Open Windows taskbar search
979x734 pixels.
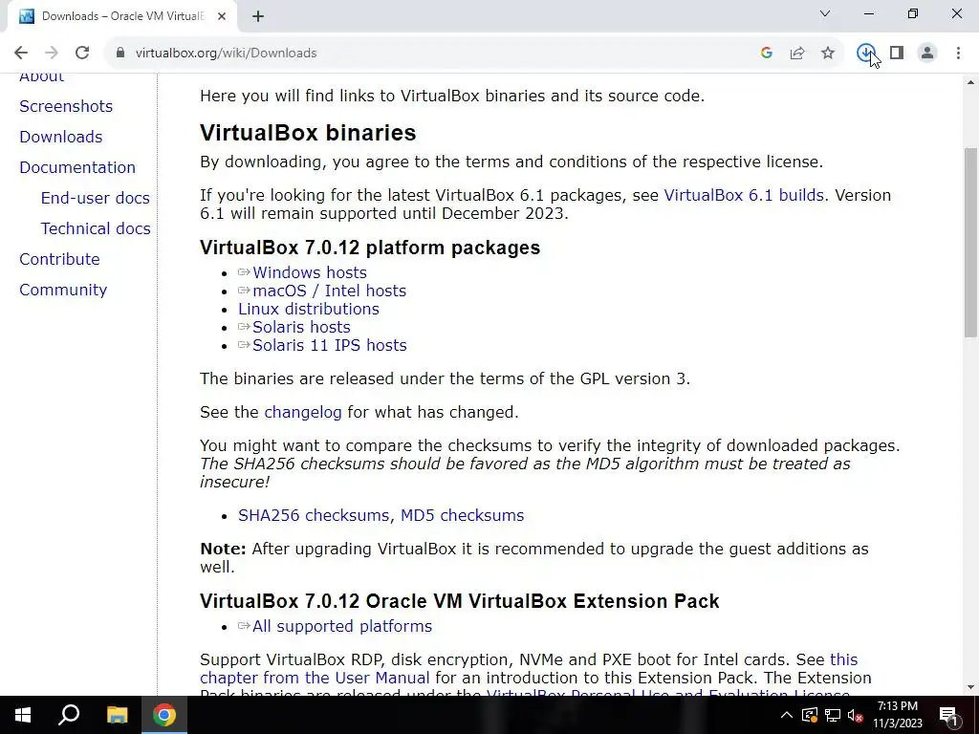point(69,715)
